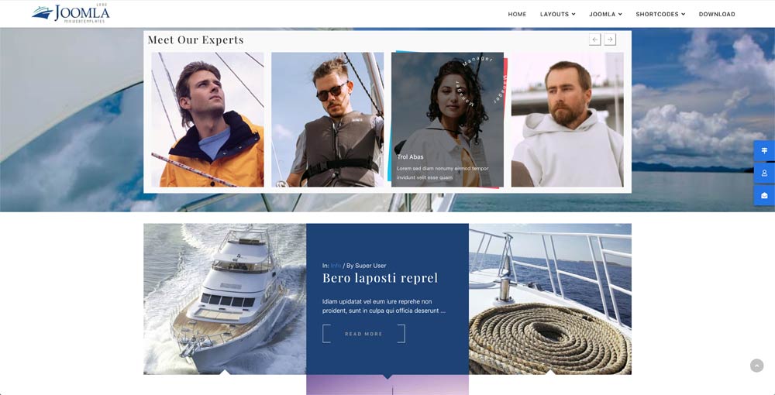Open the yacht on water image
The height and width of the screenshot is (395, 775).
(225, 299)
